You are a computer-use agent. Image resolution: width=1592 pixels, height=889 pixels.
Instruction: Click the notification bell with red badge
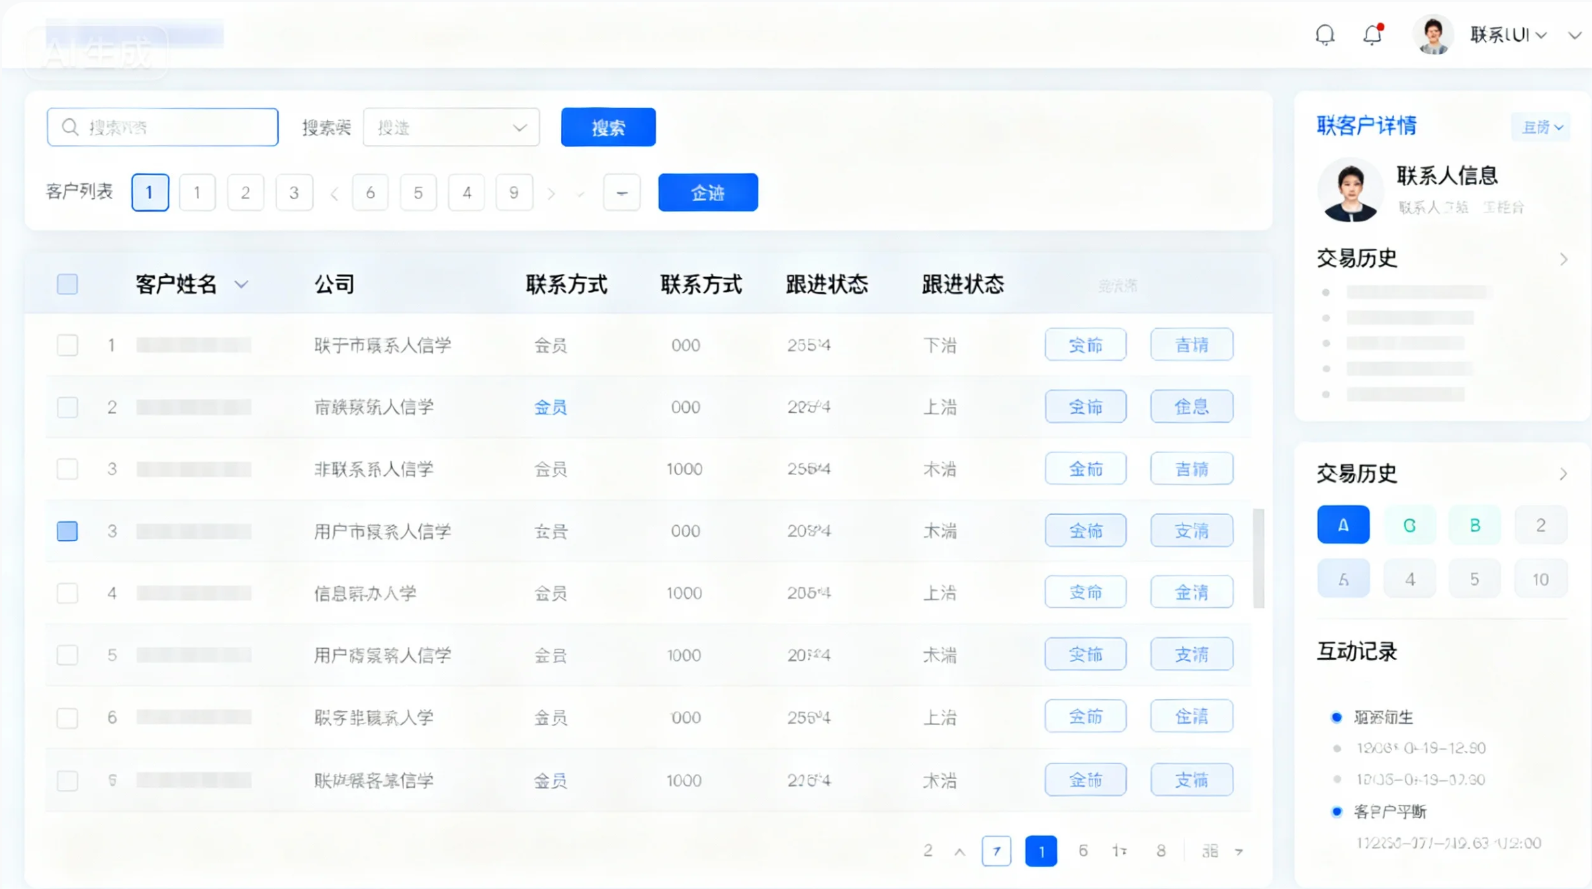[x=1372, y=34]
